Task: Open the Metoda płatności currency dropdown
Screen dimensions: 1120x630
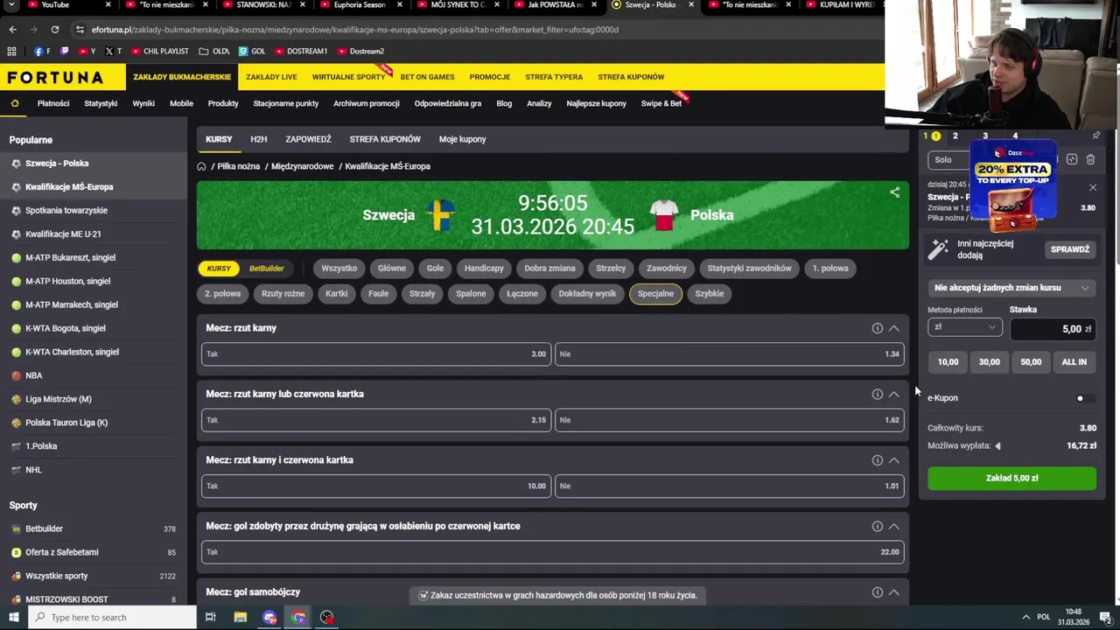Action: [964, 327]
